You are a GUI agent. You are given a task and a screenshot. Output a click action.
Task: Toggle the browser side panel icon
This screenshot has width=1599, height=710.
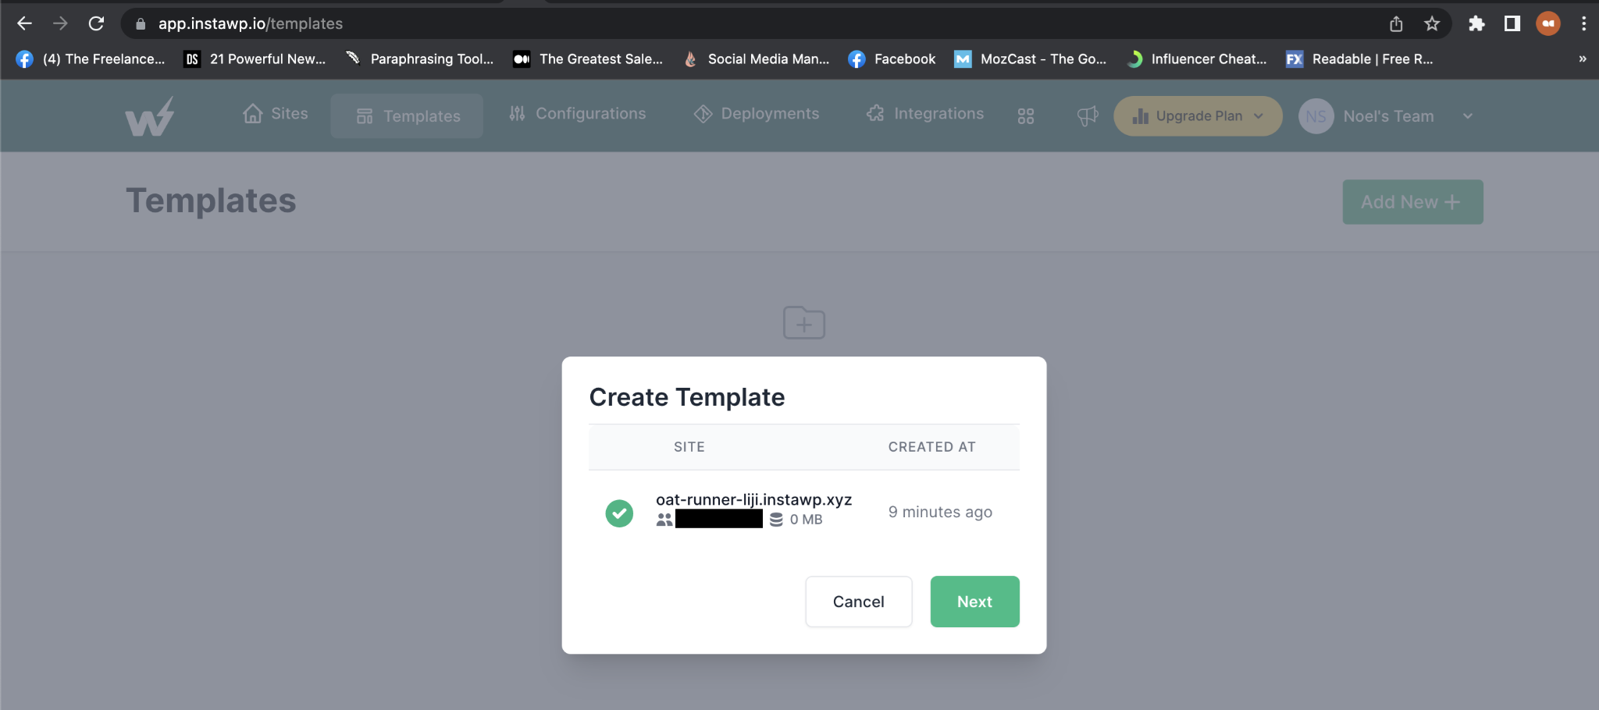tap(1512, 23)
